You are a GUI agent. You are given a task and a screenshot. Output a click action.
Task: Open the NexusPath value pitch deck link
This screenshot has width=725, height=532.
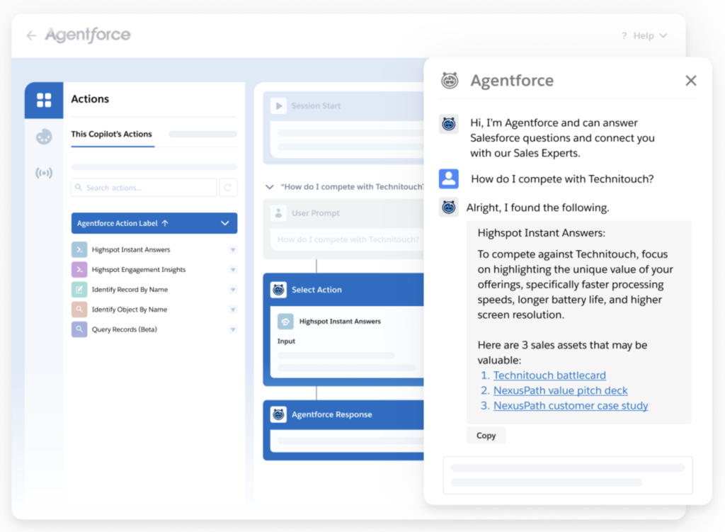coord(560,390)
